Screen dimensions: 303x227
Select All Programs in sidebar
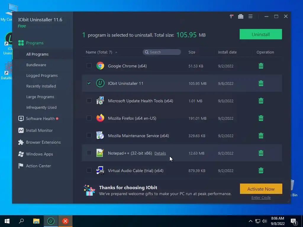click(x=37, y=54)
